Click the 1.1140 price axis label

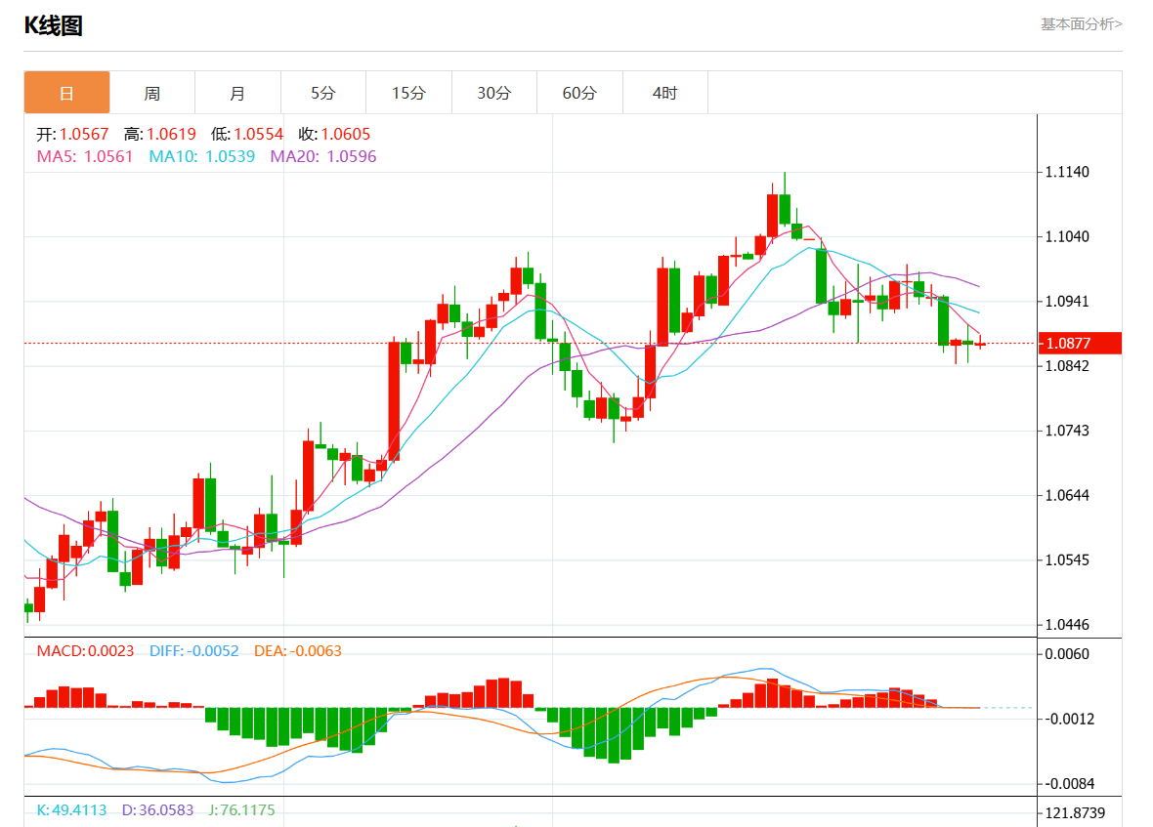[1067, 172]
